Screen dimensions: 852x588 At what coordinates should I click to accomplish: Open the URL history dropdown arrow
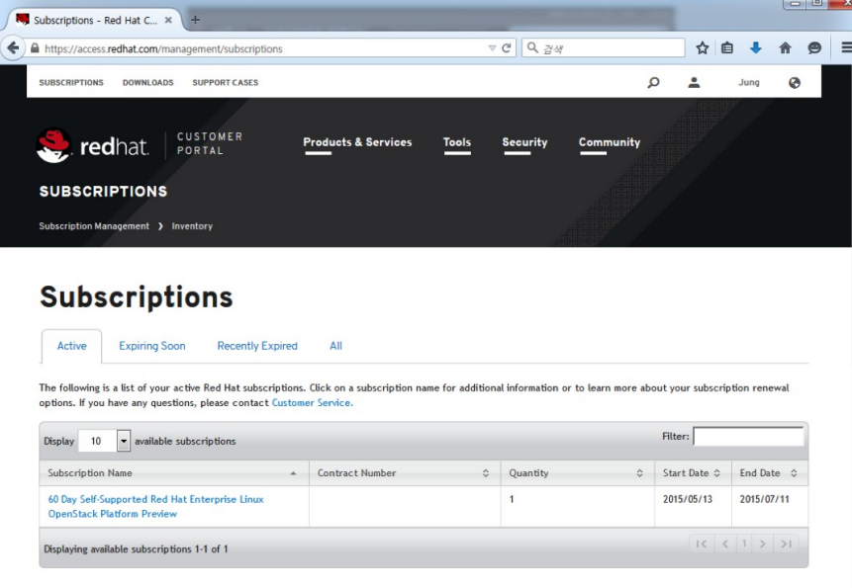(492, 48)
